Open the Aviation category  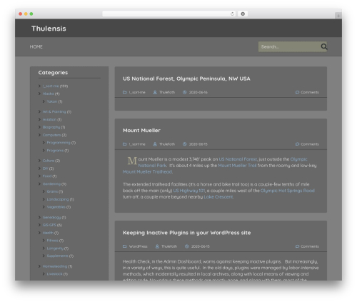pos(49,119)
